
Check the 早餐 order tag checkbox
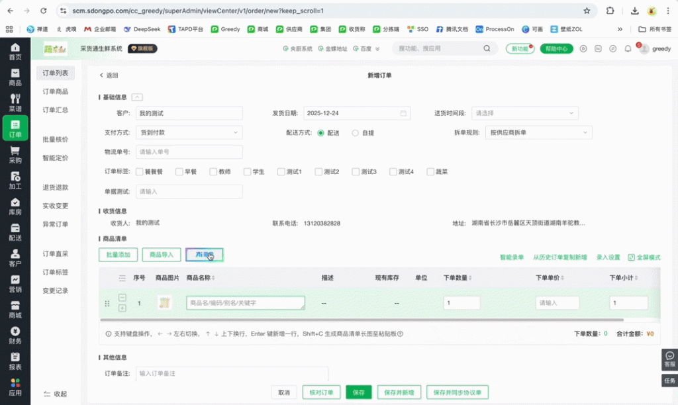click(177, 172)
